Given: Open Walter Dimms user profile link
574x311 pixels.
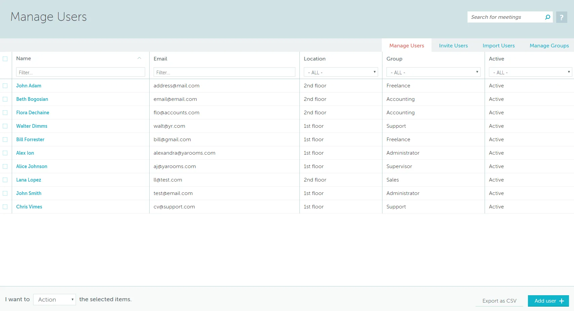Looking at the screenshot, I should point(32,126).
